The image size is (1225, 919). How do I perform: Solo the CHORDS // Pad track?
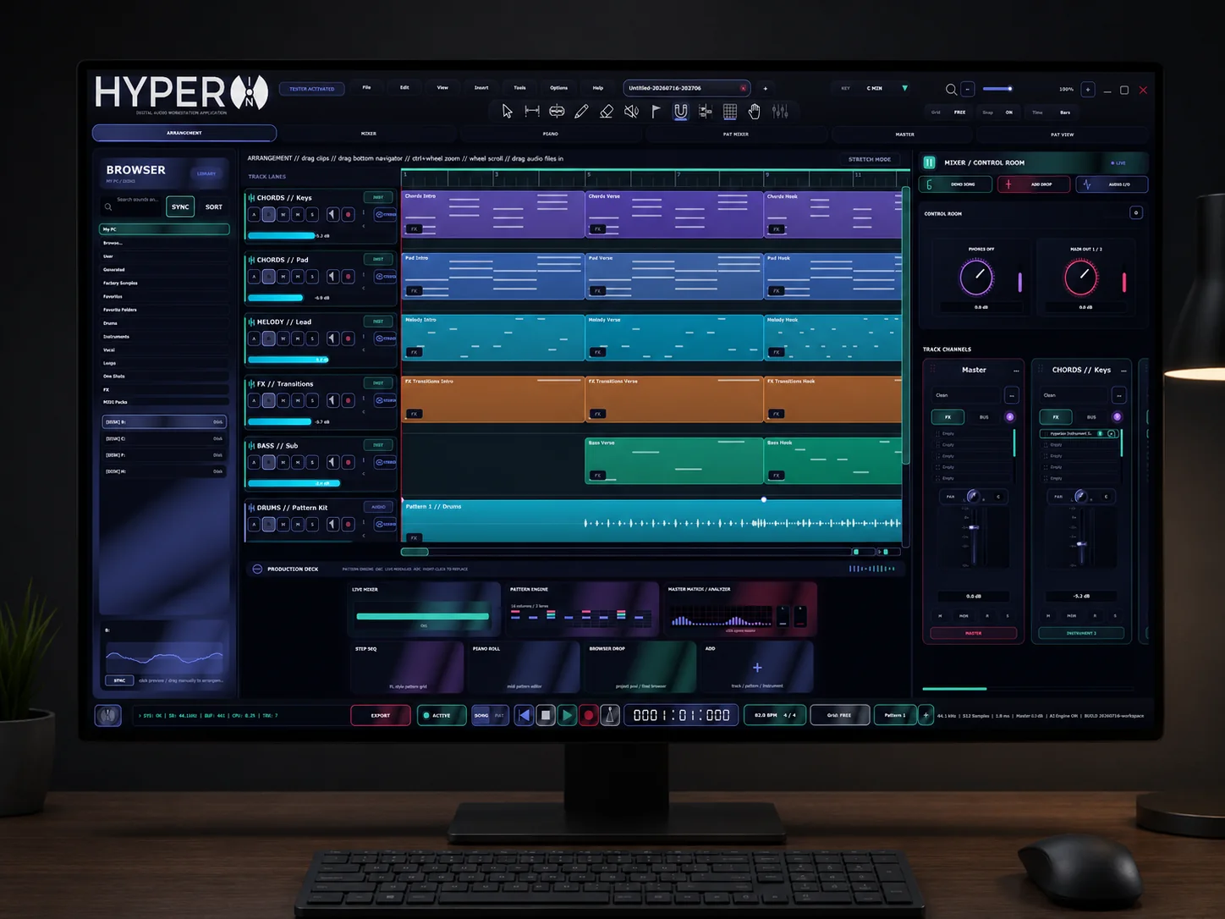pyautogui.click(x=312, y=277)
